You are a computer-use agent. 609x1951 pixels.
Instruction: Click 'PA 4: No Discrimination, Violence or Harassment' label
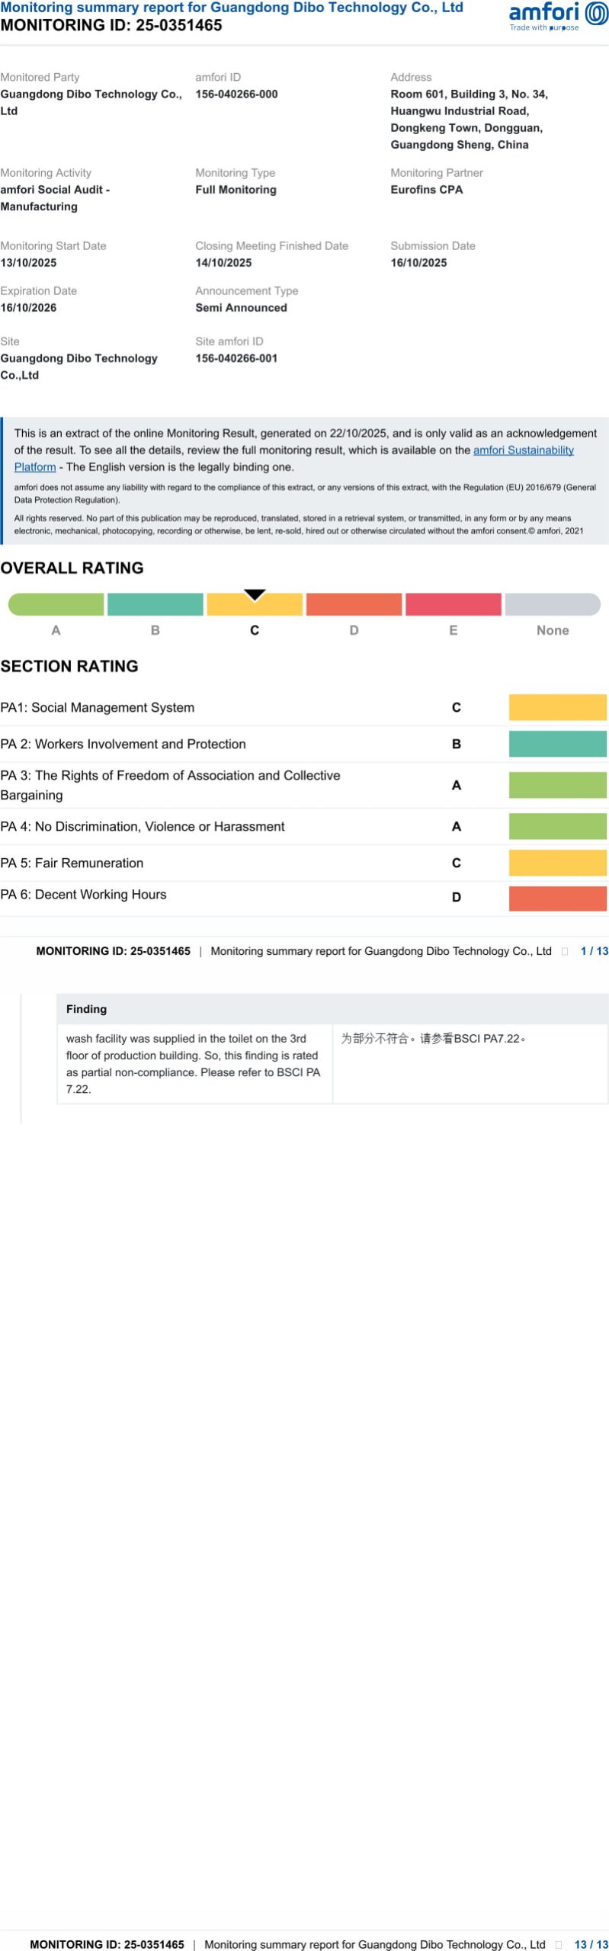143,826
